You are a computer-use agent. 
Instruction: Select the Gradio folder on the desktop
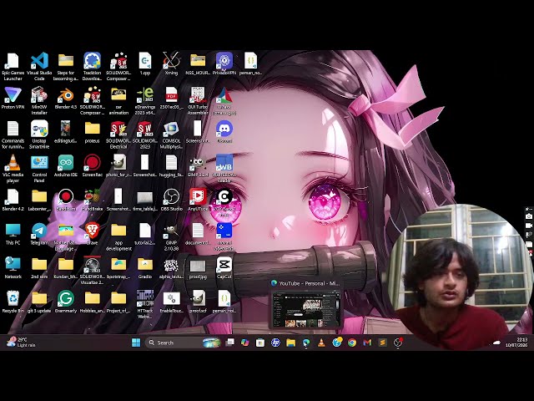(145, 267)
